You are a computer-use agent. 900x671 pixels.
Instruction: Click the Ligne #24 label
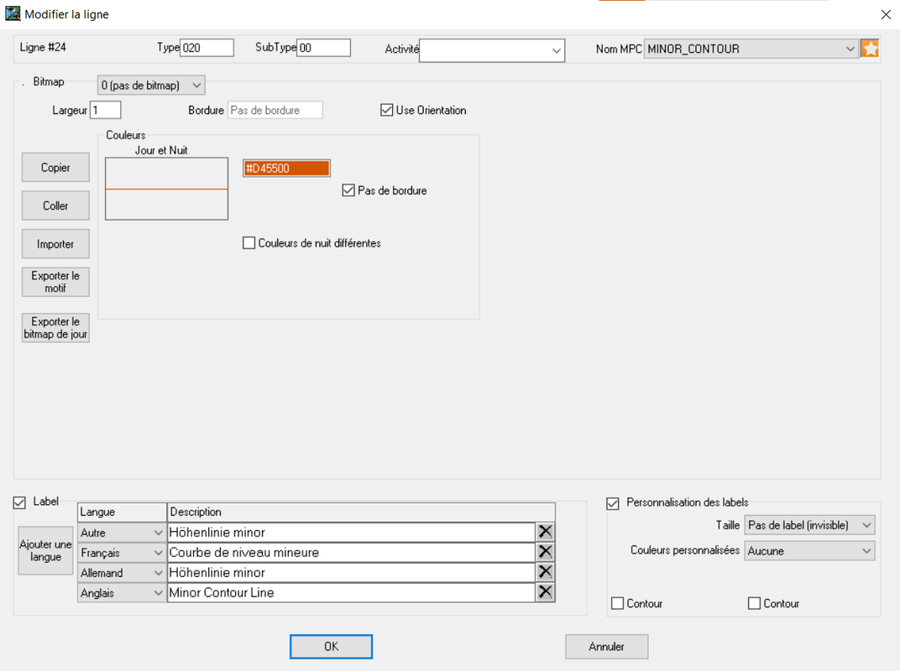click(x=43, y=47)
